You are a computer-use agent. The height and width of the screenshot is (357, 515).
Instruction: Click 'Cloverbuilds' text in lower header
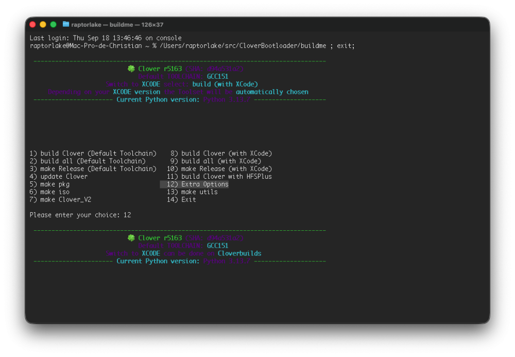click(x=239, y=253)
